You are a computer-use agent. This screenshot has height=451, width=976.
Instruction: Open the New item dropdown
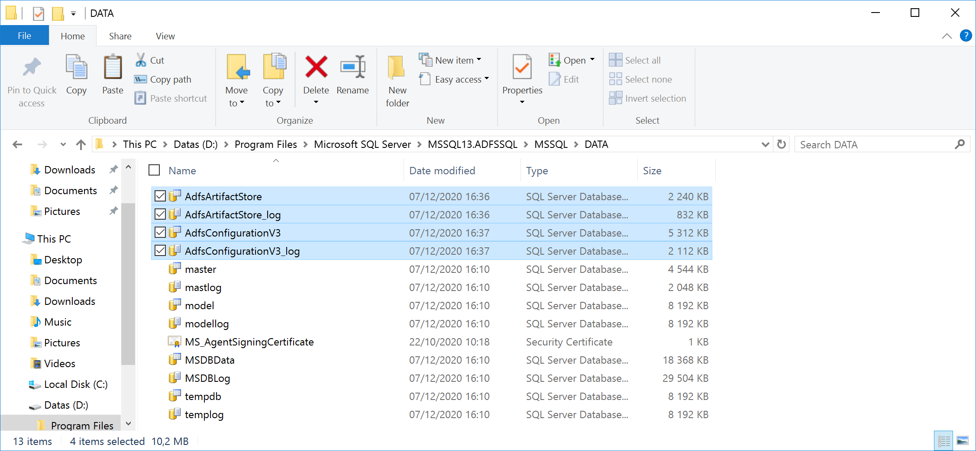click(x=478, y=60)
